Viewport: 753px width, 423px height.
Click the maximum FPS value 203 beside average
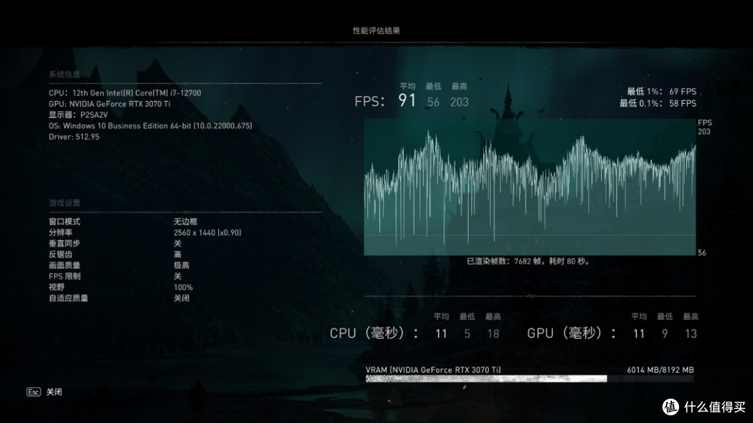pyautogui.click(x=459, y=102)
